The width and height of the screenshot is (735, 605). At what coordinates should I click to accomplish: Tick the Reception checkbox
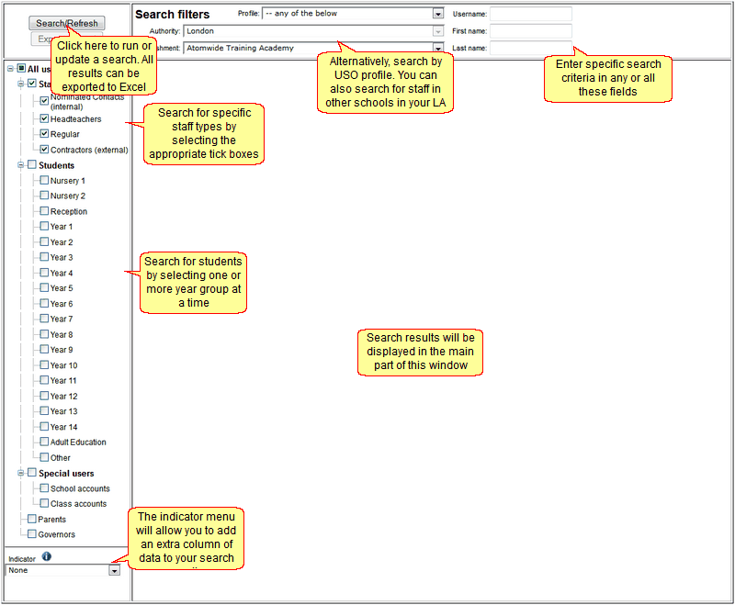[x=44, y=211]
